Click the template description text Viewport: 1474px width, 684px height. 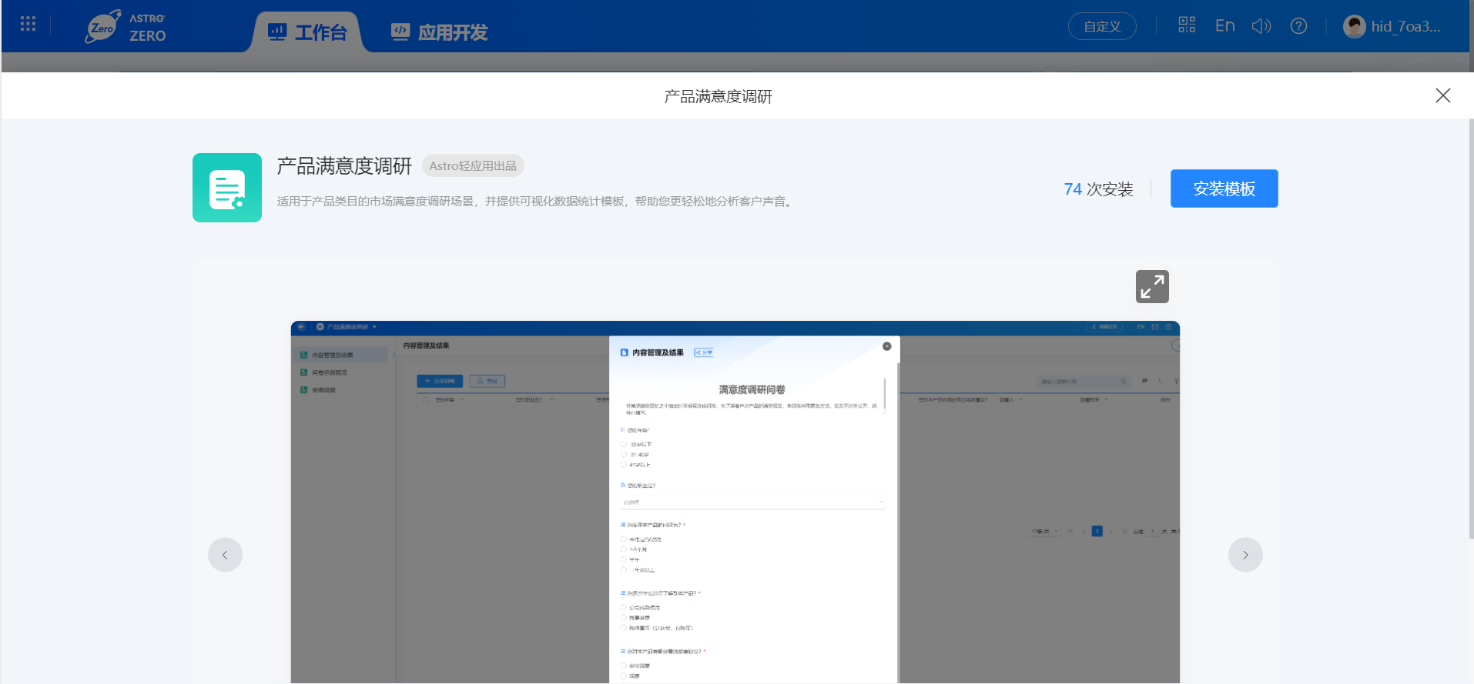536,202
